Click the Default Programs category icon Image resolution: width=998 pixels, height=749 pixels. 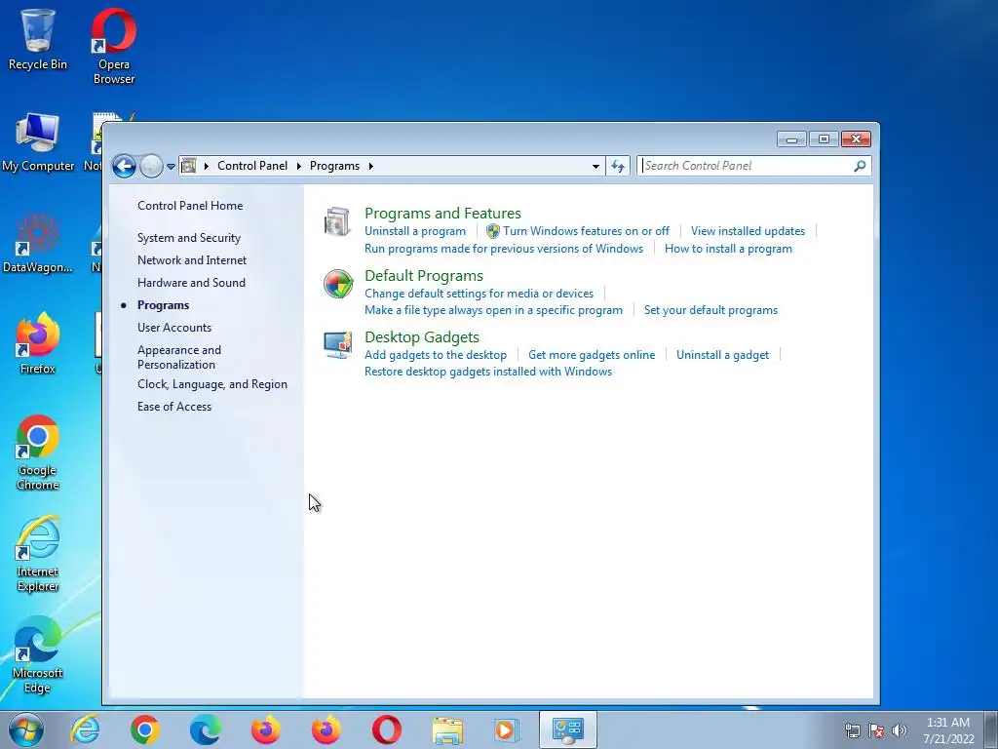tap(338, 284)
